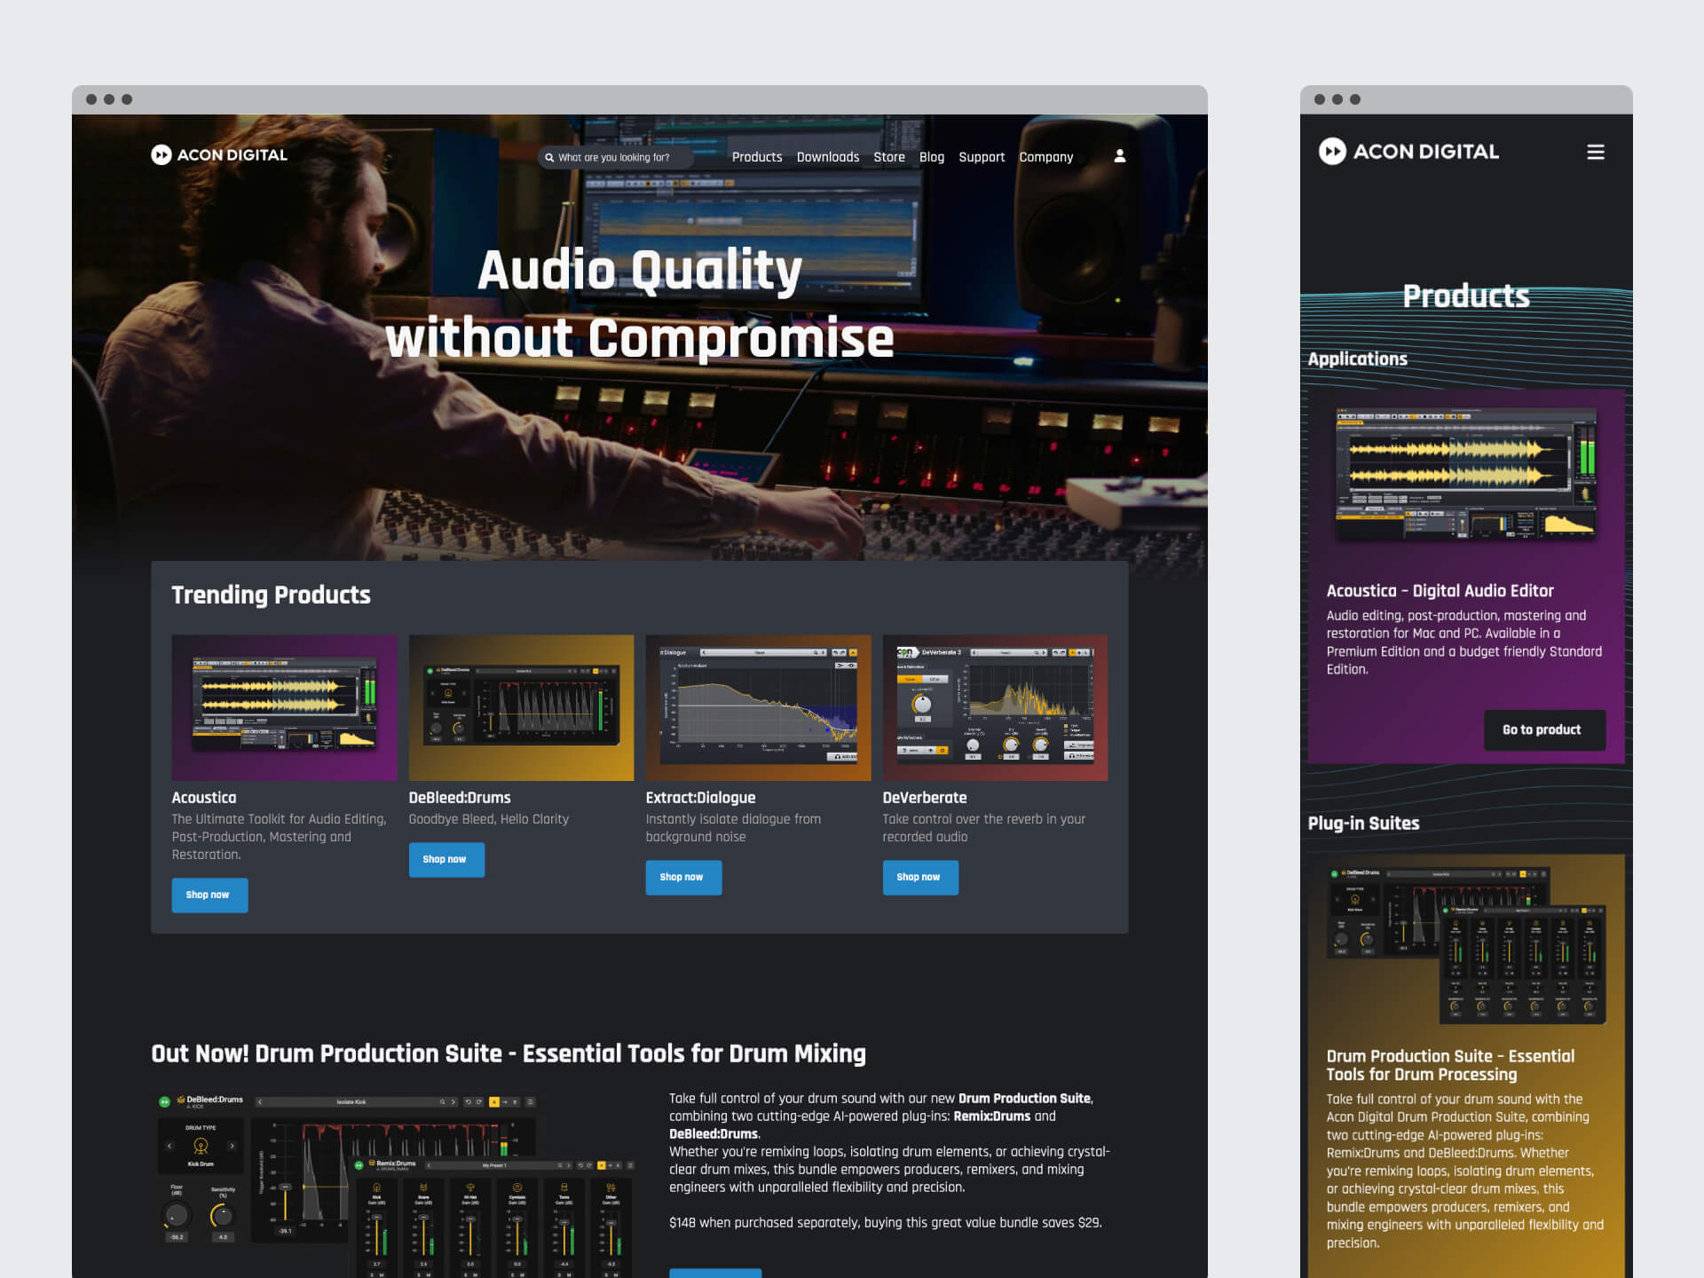This screenshot has height=1278, width=1704.
Task: Click the DeBleed:Drums product title
Action: pyautogui.click(x=460, y=798)
